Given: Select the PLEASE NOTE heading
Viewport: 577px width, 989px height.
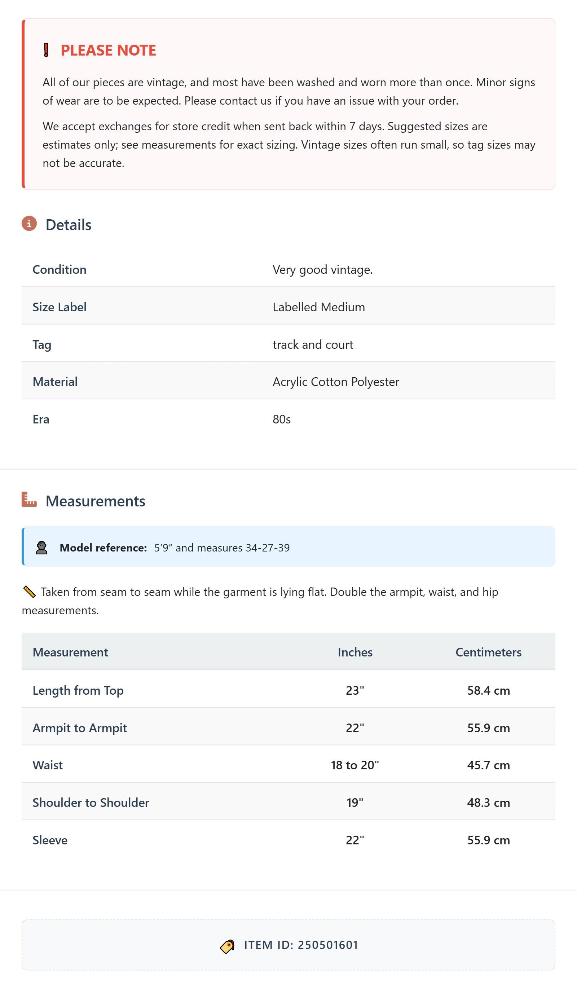Looking at the screenshot, I should 108,50.
